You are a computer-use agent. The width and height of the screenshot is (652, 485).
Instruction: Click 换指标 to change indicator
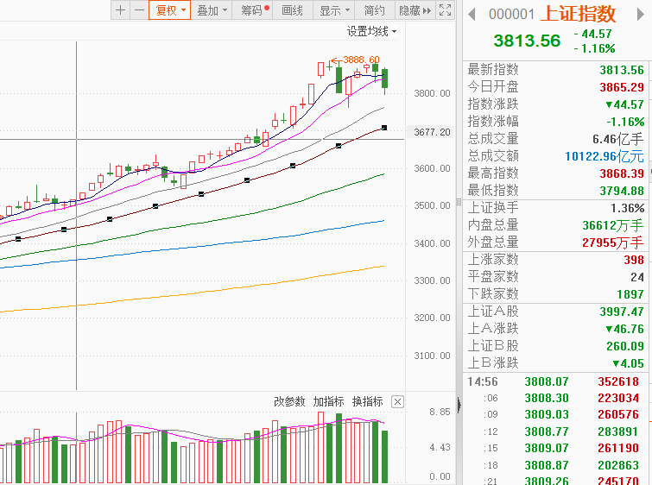click(x=367, y=401)
